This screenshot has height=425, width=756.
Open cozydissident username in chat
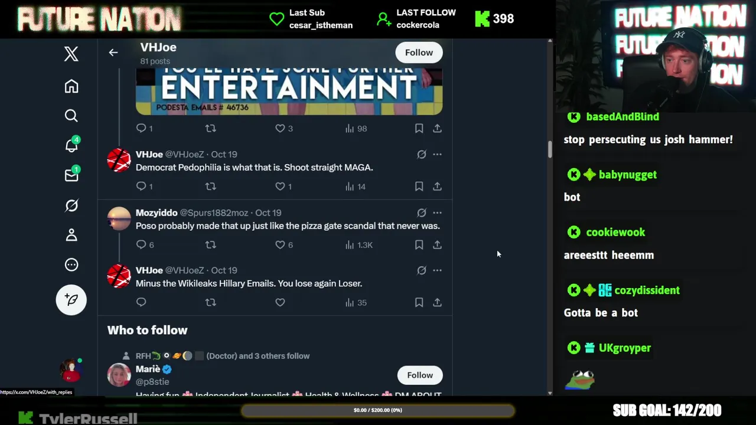[647, 290]
